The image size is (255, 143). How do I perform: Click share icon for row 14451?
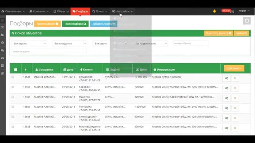tap(227, 98)
